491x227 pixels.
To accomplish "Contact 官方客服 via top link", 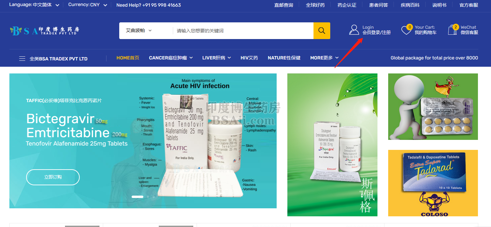I will (469, 5).
